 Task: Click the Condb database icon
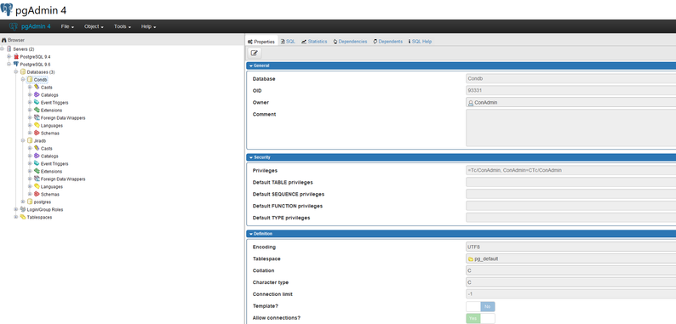point(30,80)
